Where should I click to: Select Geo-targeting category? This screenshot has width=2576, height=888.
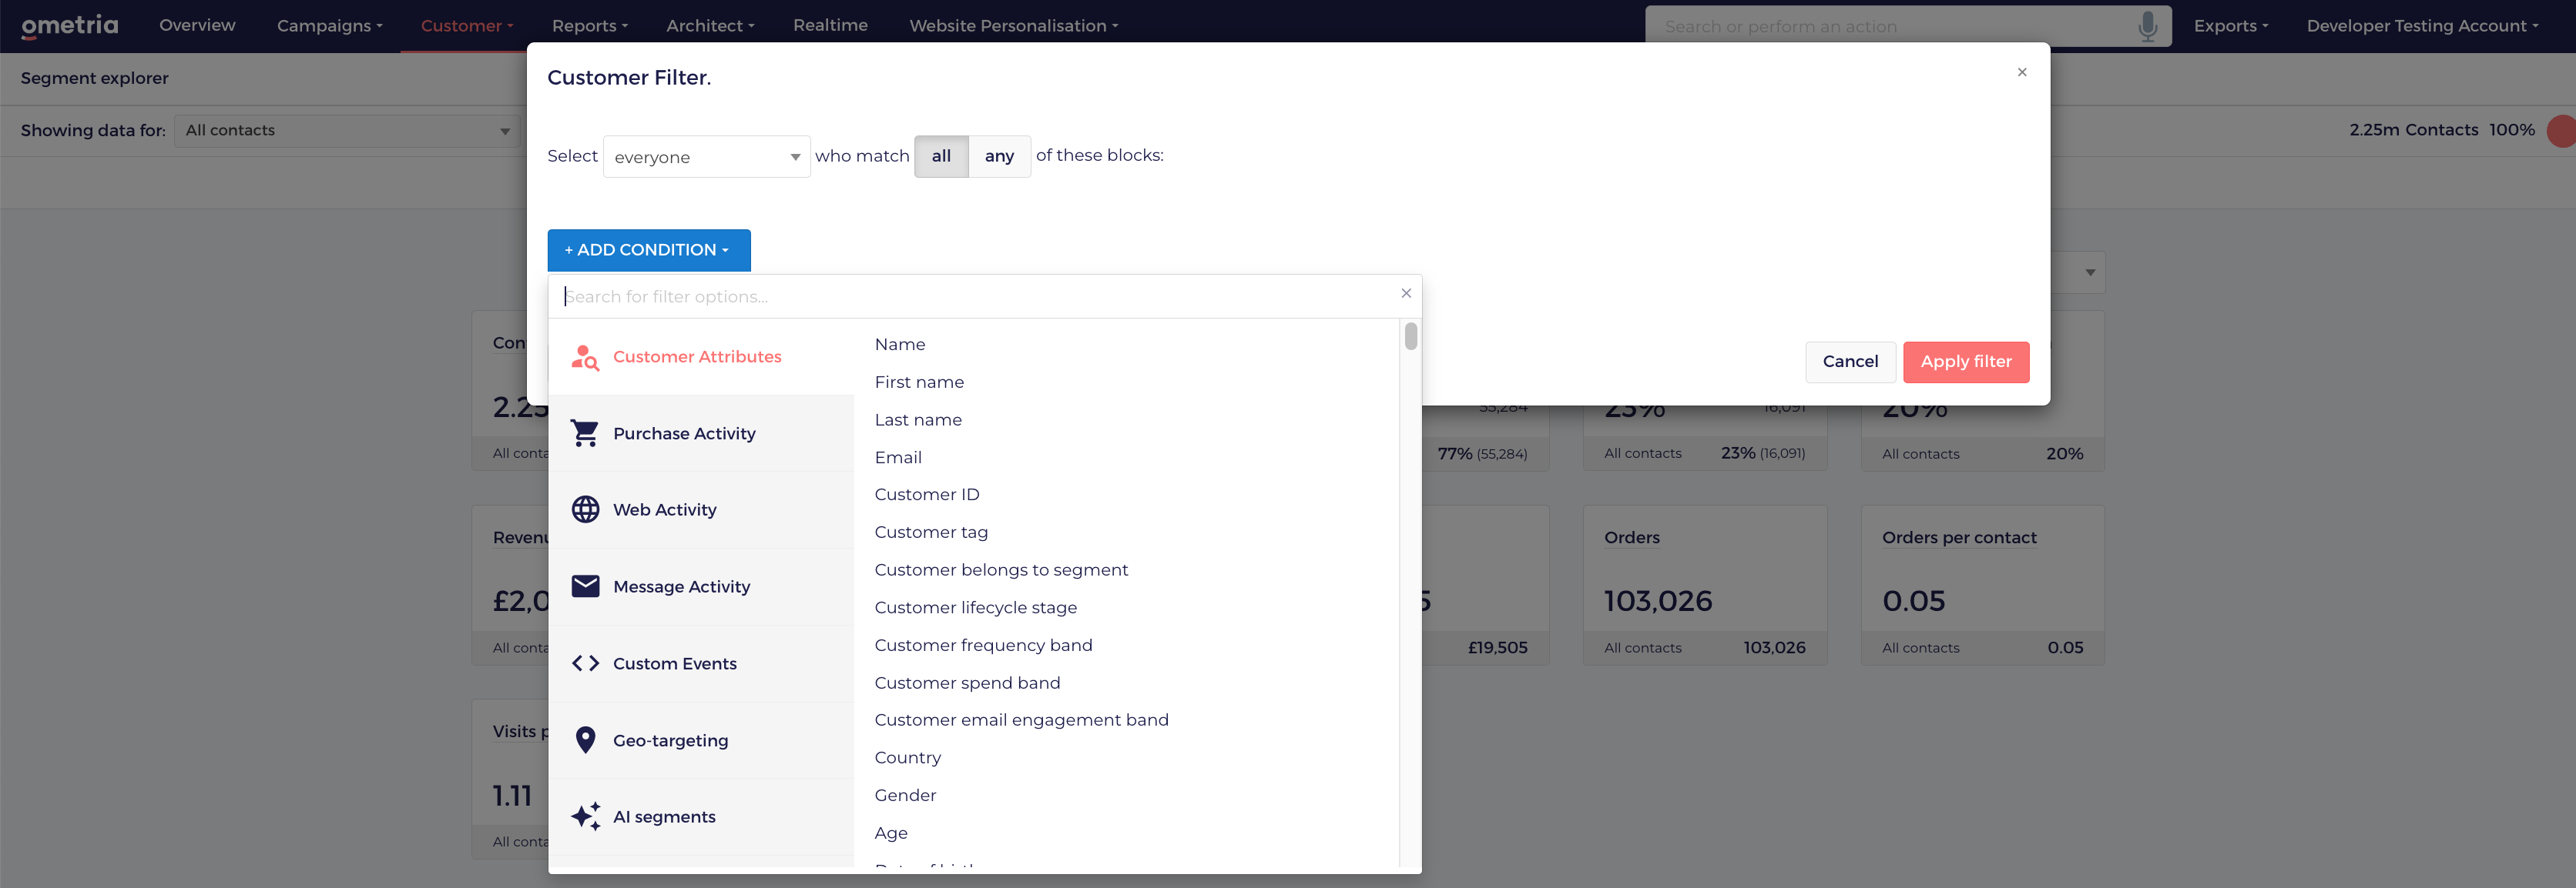[x=701, y=740]
